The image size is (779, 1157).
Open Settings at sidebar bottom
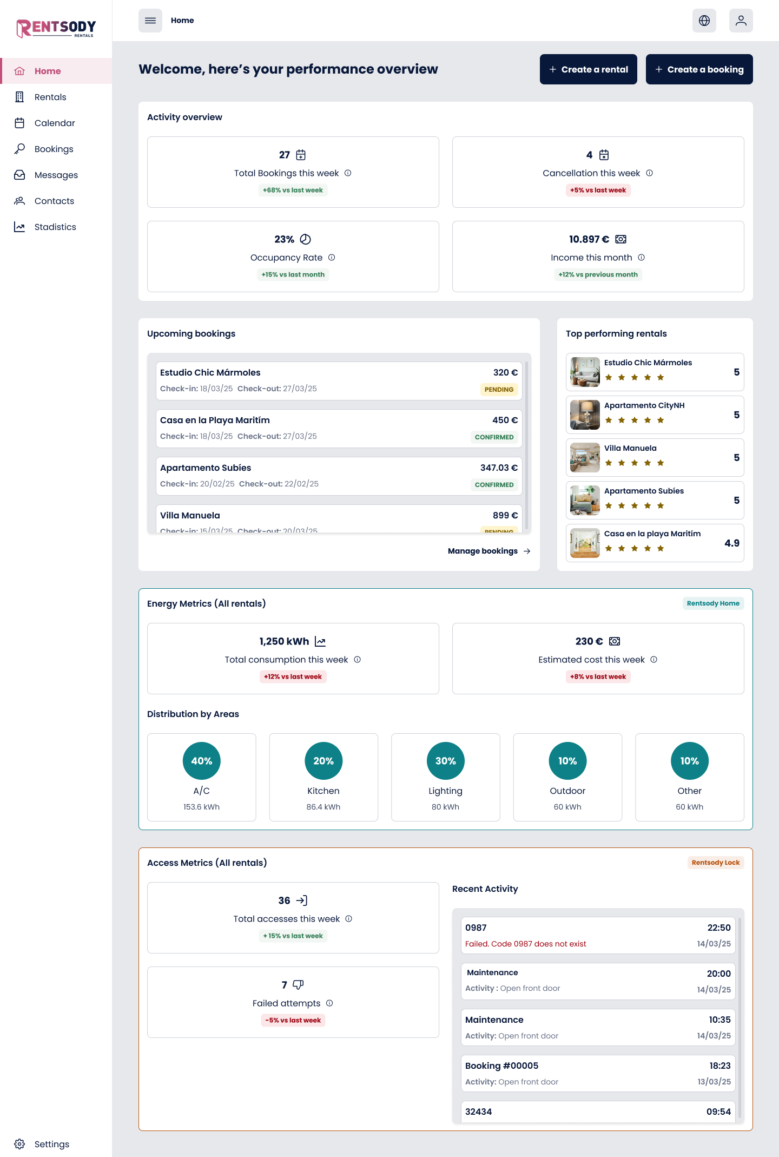click(51, 1144)
